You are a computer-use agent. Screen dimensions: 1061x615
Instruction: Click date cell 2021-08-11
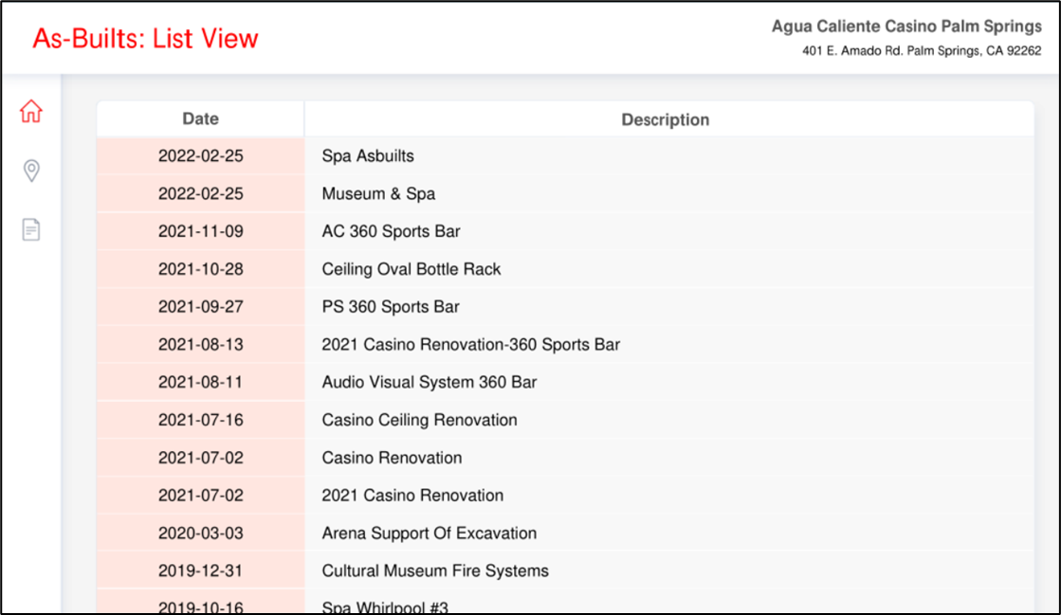(x=200, y=382)
